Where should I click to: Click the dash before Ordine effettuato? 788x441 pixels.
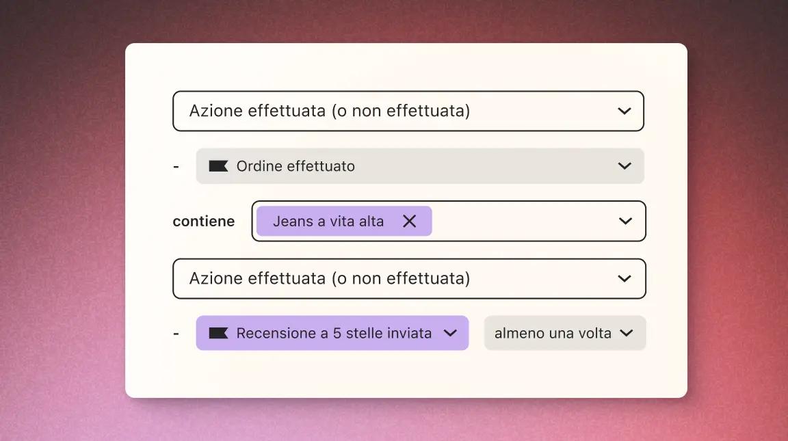click(x=176, y=165)
